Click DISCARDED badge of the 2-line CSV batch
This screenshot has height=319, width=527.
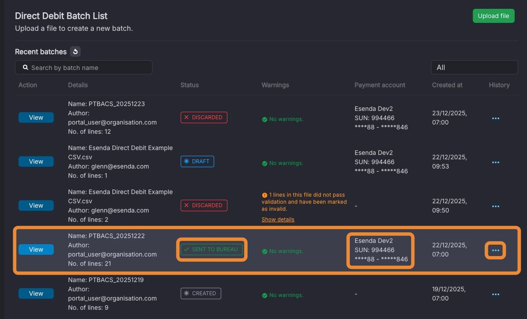pos(204,205)
